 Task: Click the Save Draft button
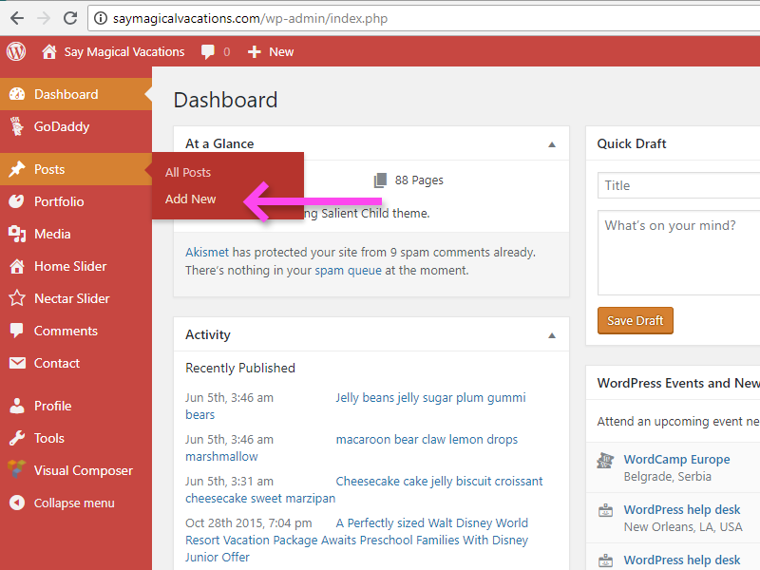(635, 320)
